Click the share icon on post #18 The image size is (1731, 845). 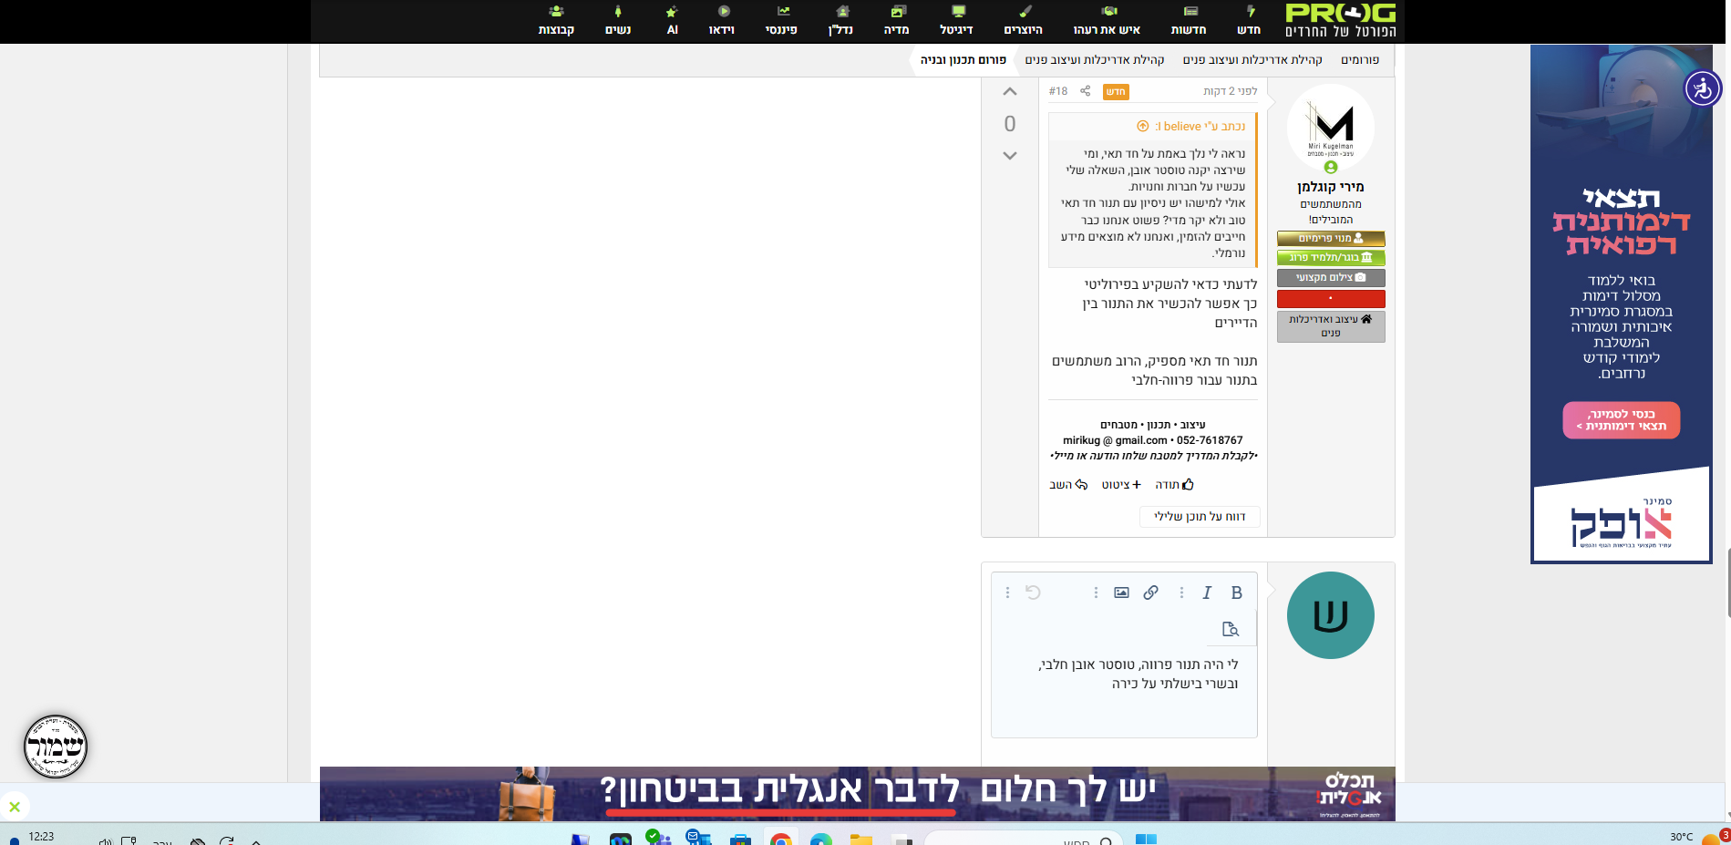[x=1085, y=91]
